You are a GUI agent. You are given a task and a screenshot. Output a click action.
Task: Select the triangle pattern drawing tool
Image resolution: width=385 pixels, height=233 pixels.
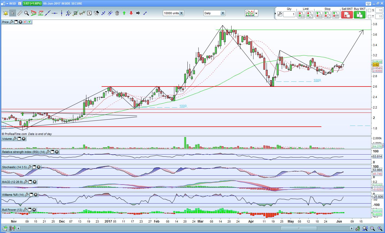(x=33, y=13)
